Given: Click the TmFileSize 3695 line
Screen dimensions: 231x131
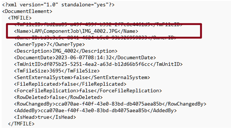Looking at the screenshot, I should coord(57,71).
